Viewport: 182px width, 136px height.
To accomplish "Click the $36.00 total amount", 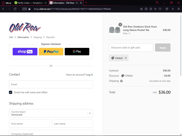I will point(164,92).
